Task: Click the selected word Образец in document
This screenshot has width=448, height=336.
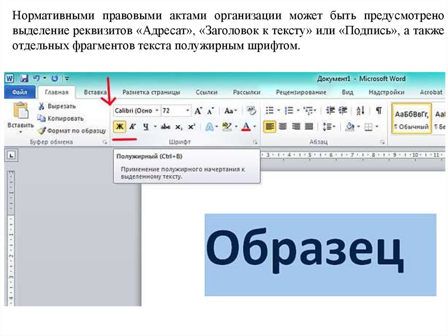Action: point(305,251)
